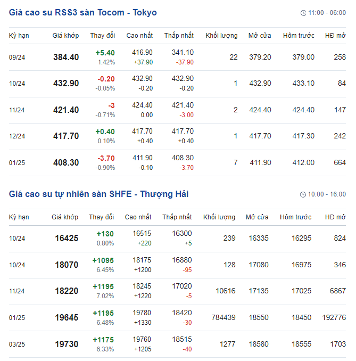Select the 09/24 contract row in Tocom table
Viewport: 356px width, 361px height.
click(x=17, y=58)
